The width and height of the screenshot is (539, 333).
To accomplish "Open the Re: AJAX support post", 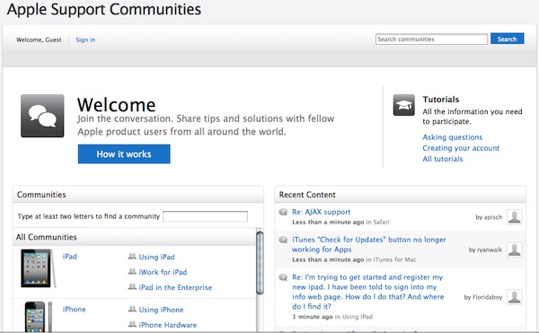I will coord(322,212).
